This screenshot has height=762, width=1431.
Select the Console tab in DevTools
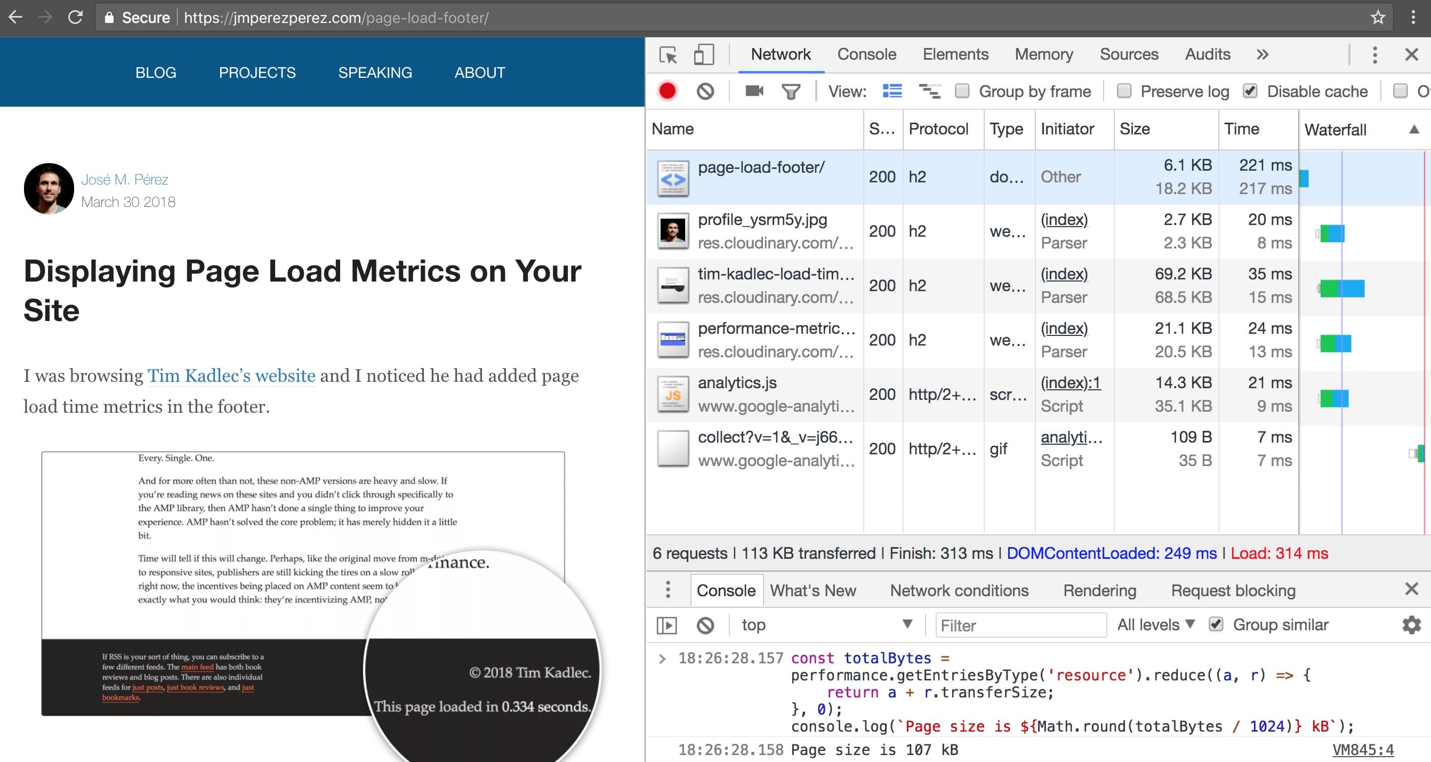pyautogui.click(x=866, y=54)
